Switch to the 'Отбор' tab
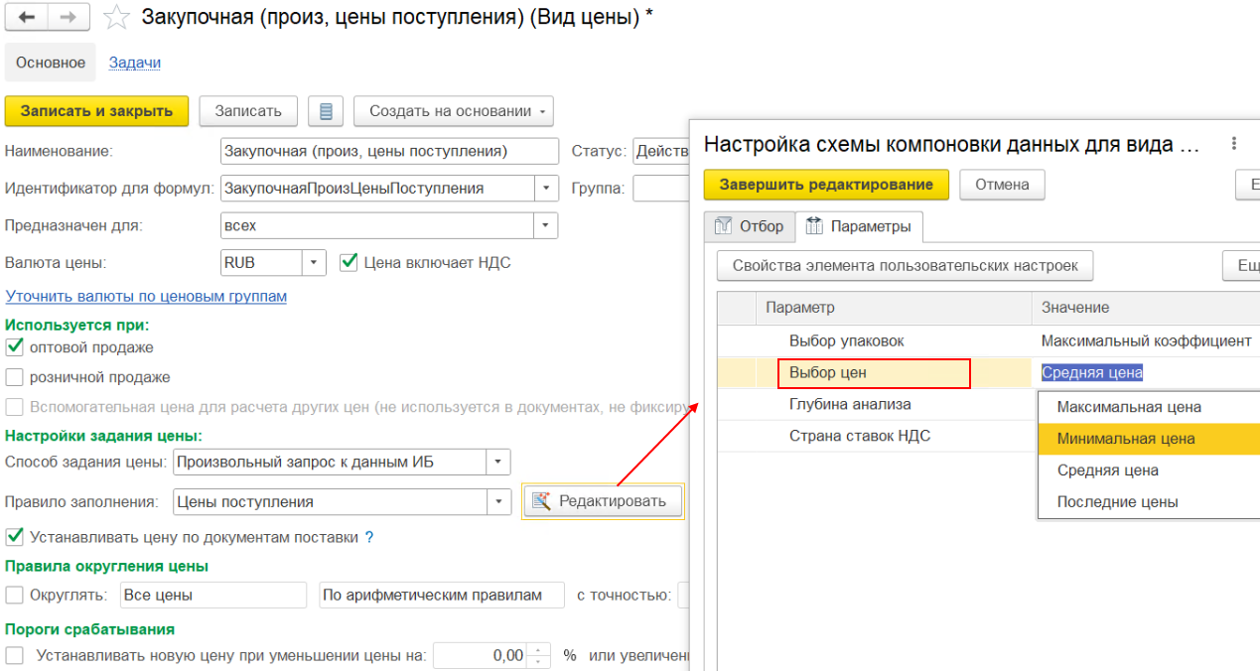The width and height of the screenshot is (1260, 671). pyautogui.click(x=750, y=226)
